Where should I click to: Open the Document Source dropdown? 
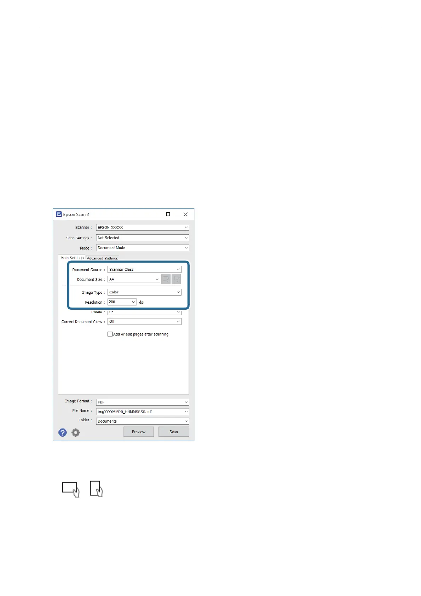click(x=144, y=269)
